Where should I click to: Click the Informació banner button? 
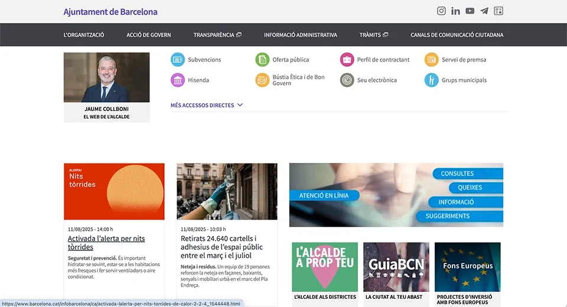[x=466, y=202]
